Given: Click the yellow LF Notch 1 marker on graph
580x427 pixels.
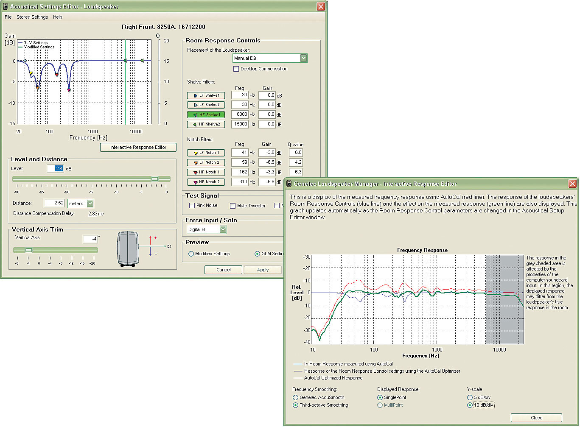Looking at the screenshot, I should pyautogui.click(x=31, y=73).
